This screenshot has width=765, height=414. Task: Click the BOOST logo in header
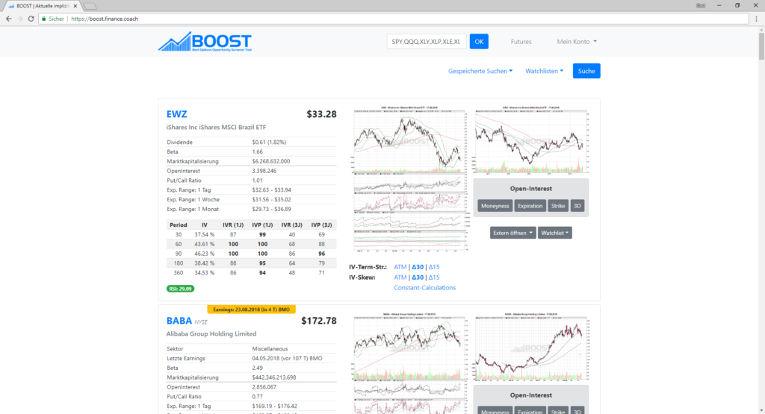[205, 42]
